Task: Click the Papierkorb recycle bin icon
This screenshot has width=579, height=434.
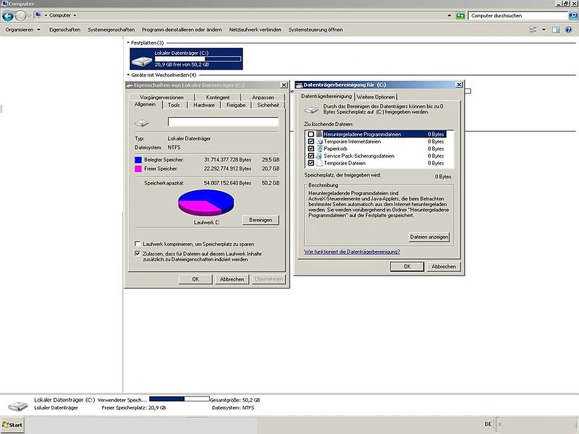Action: [x=318, y=148]
